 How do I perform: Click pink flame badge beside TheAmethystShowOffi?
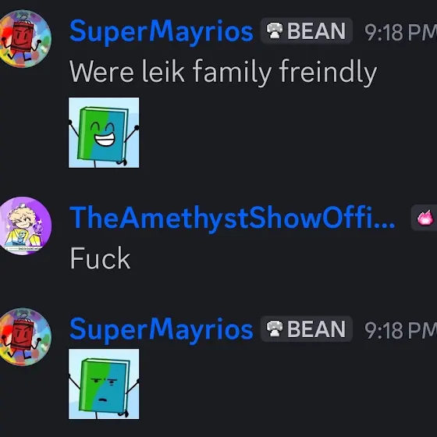(x=425, y=218)
